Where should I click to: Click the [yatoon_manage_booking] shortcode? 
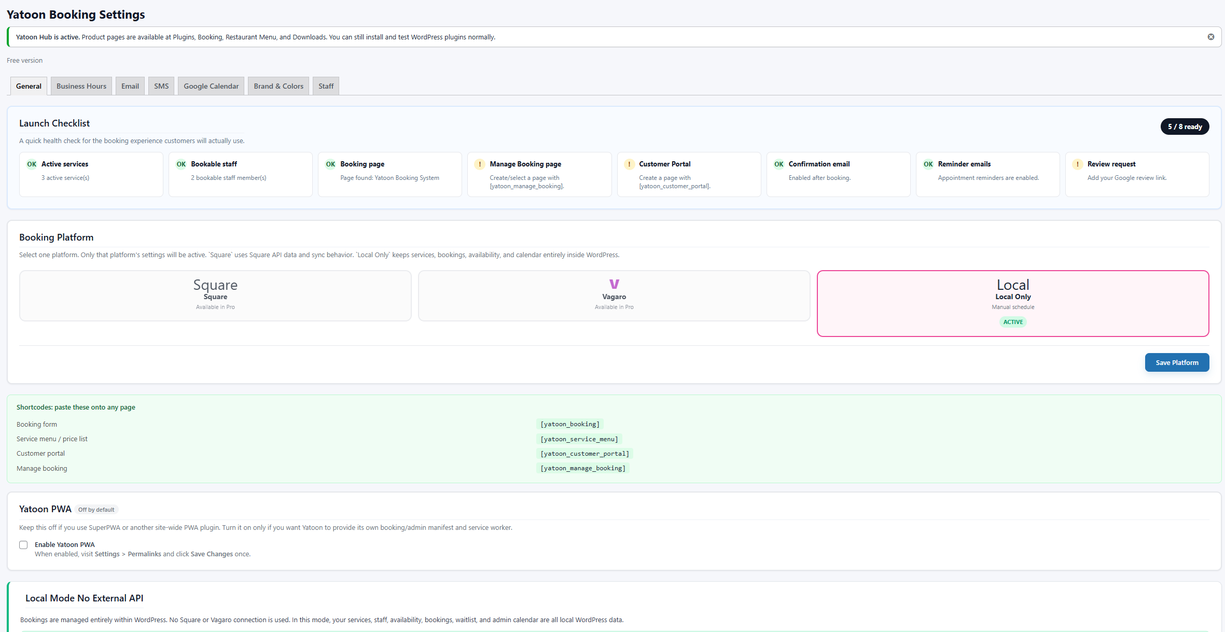[583, 468]
